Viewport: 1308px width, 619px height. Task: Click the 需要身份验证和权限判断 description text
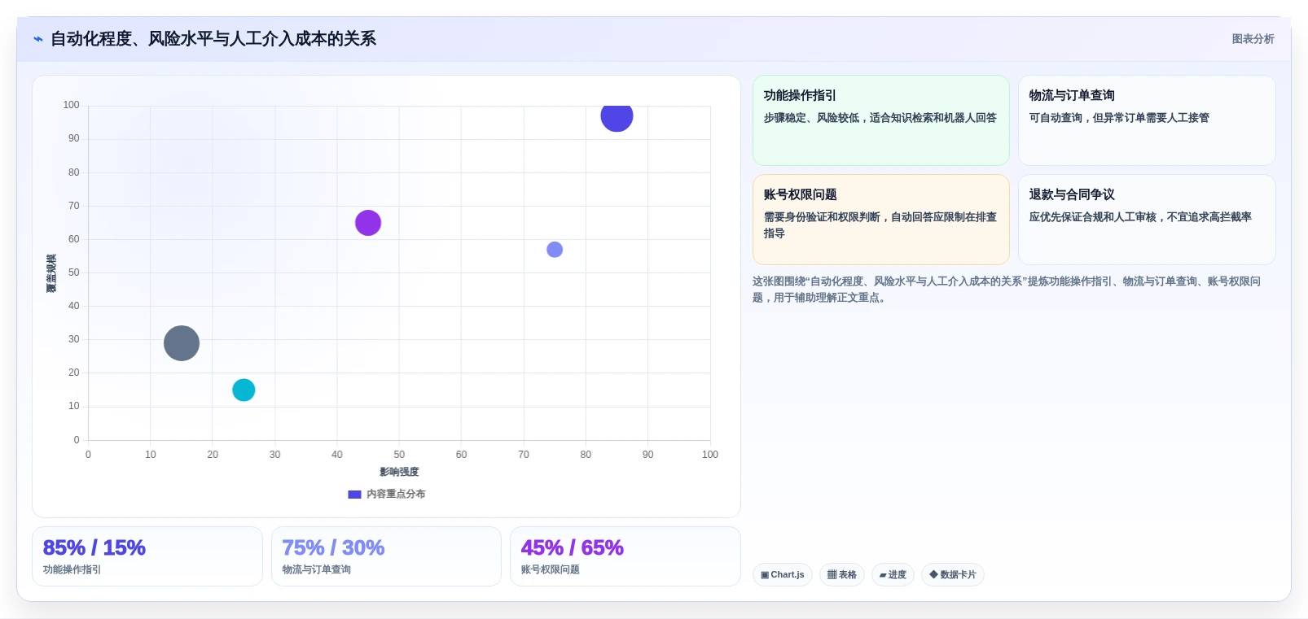880,225
